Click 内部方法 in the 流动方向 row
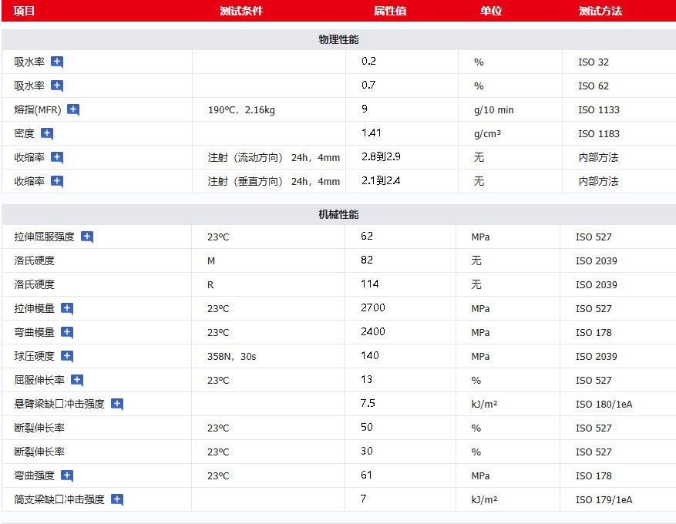This screenshot has width=676, height=524. coord(598,158)
